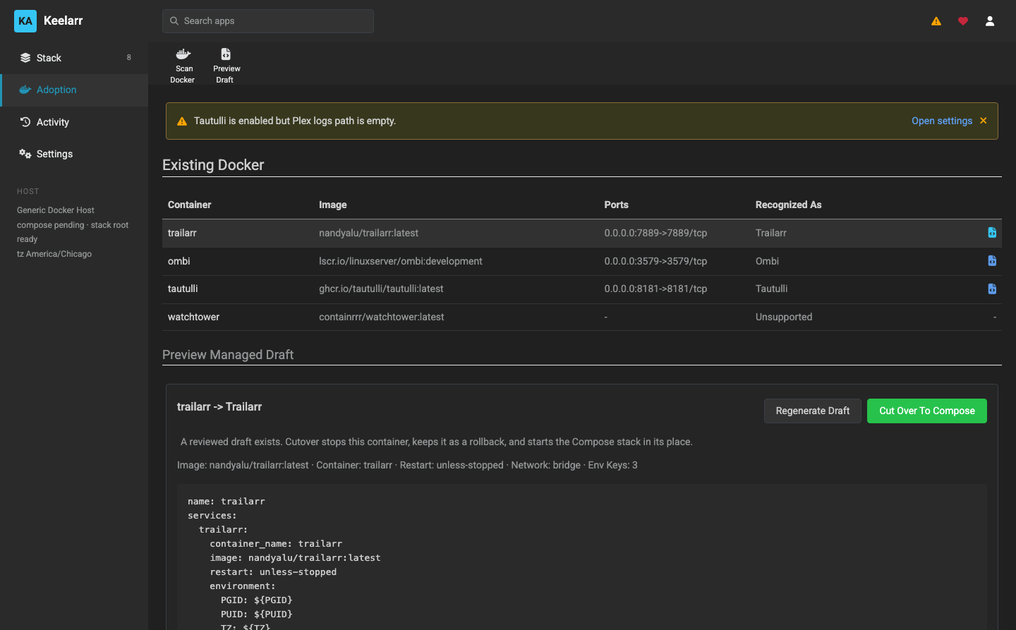Open the Adoption sidebar item
This screenshot has height=630, width=1016.
click(74, 90)
